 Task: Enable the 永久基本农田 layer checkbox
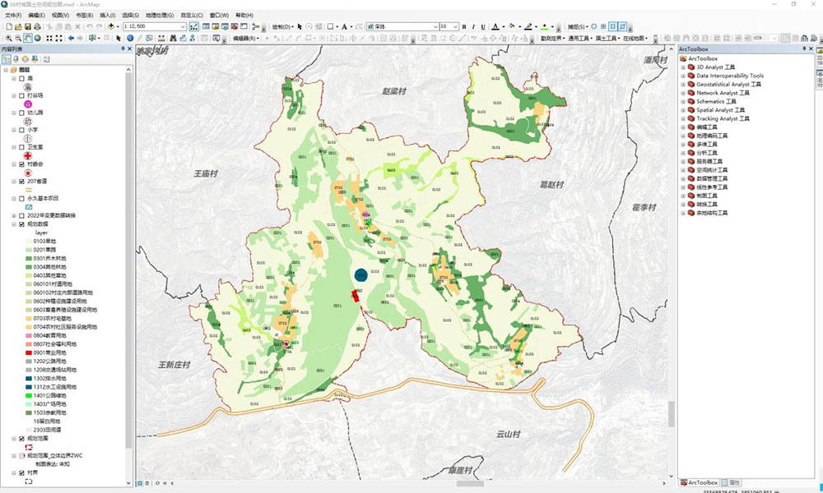[x=21, y=198]
